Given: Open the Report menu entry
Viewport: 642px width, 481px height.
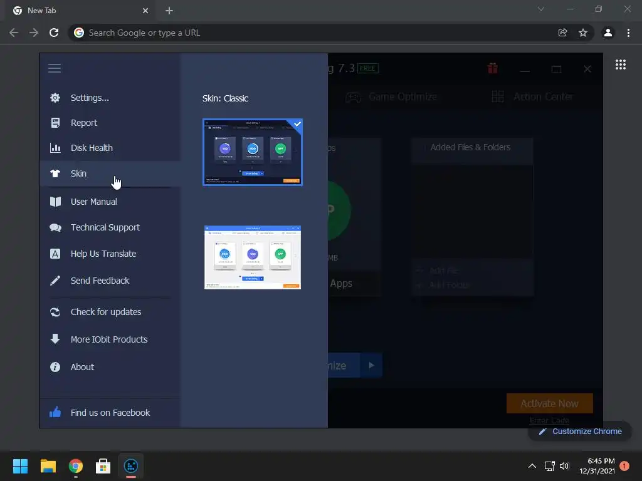Looking at the screenshot, I should (x=84, y=123).
